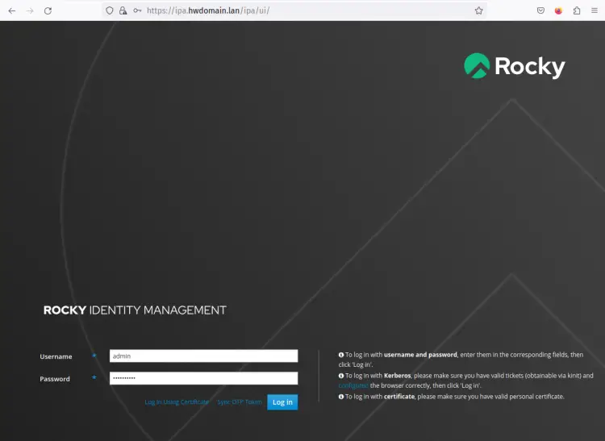The image size is (605, 441).
Task: Click into the Username field
Action: point(203,356)
